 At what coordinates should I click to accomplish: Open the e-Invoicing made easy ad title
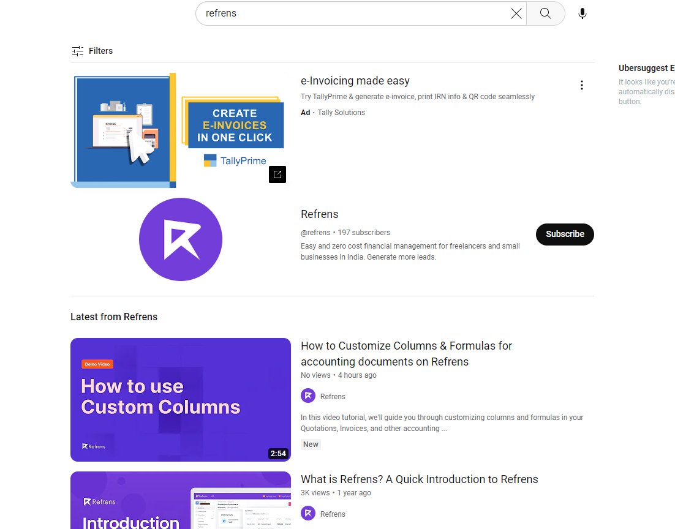tap(355, 80)
